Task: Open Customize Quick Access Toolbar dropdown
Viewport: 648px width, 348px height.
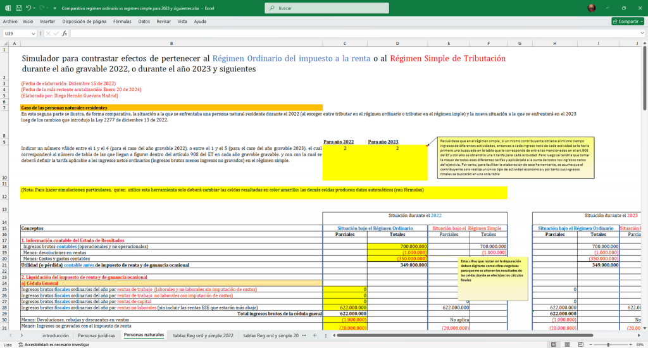Action: tap(54, 8)
